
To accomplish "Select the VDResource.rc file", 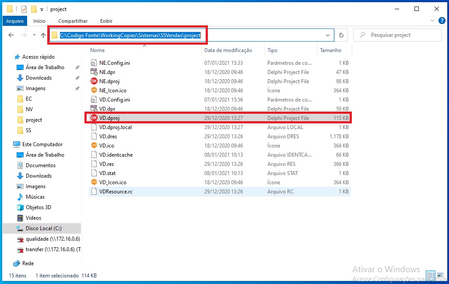I will [x=116, y=192].
